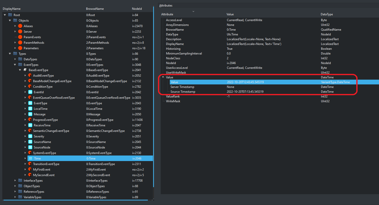Click the LocalTime variable icon

30,109
